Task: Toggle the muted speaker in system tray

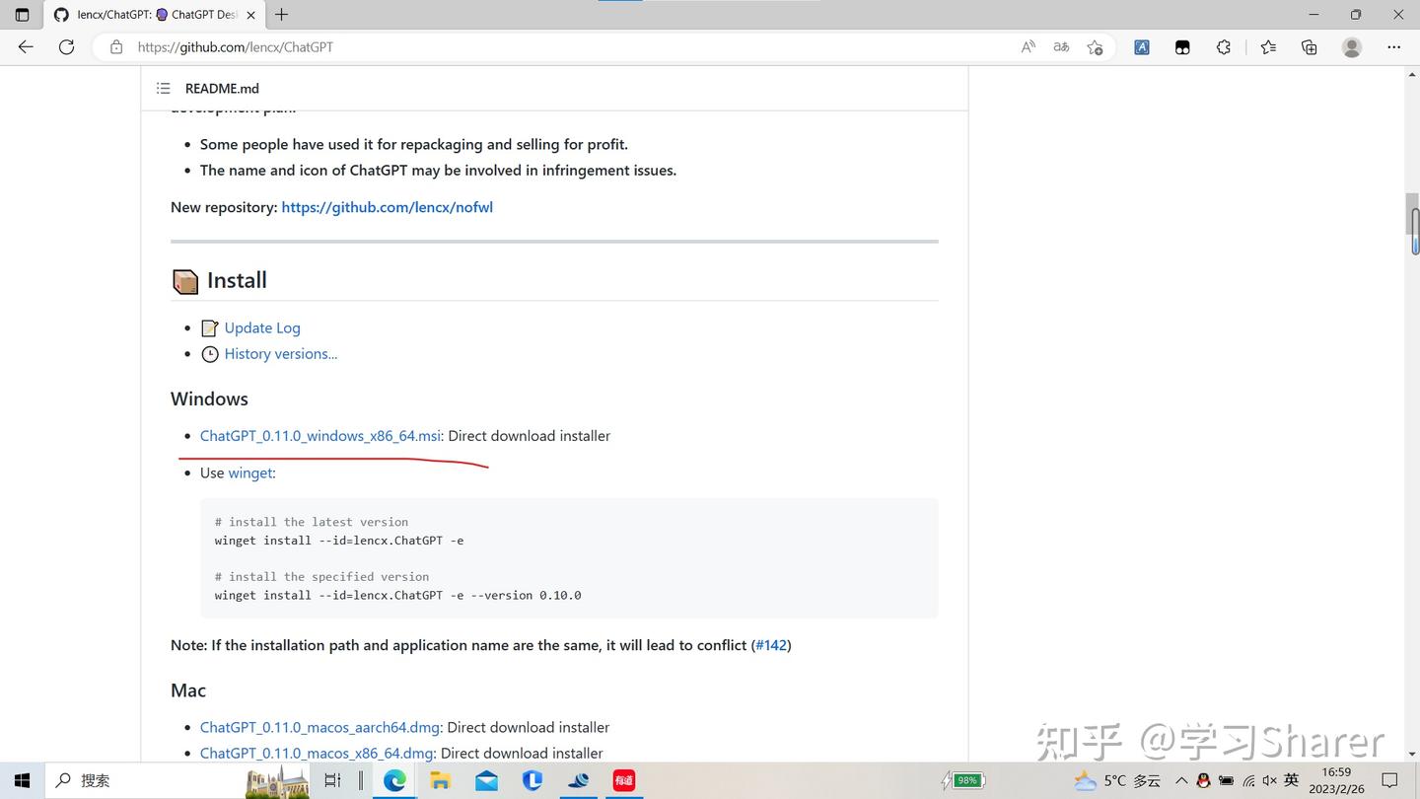Action: coord(1267,780)
